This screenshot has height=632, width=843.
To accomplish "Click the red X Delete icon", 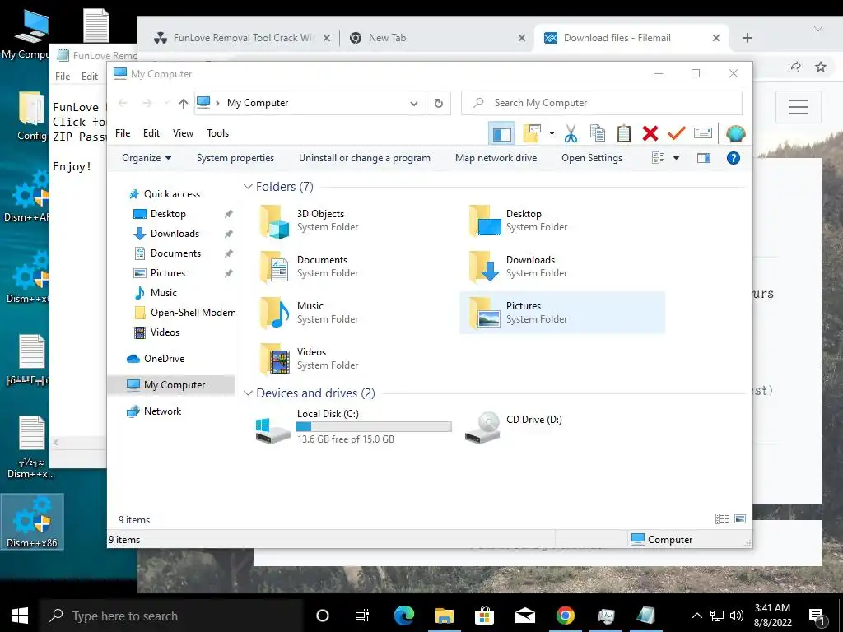I will pos(650,133).
